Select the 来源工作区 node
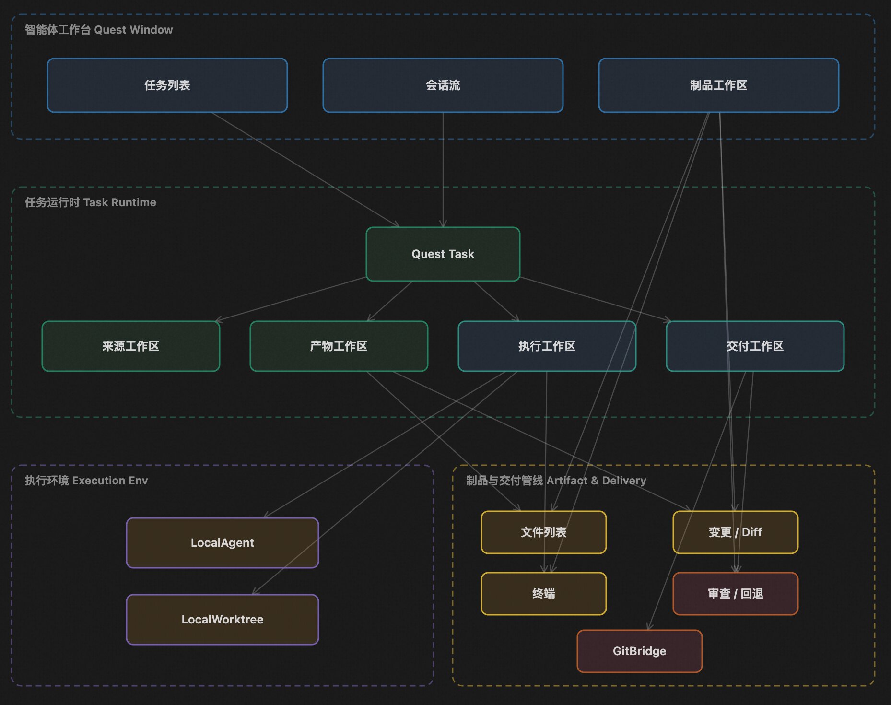This screenshot has height=705, width=891. click(131, 346)
